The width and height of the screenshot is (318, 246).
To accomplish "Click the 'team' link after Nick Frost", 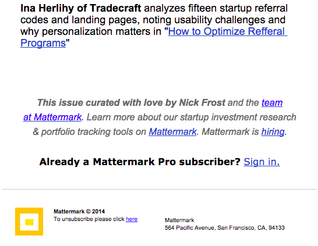I will tap(272, 103).
